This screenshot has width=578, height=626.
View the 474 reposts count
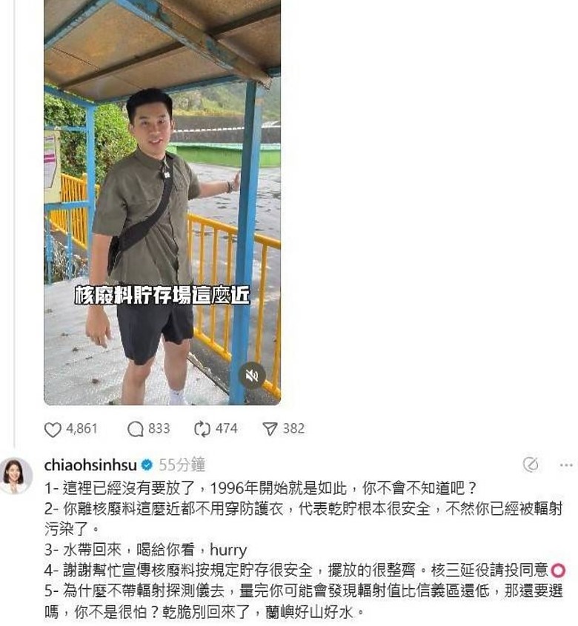[227, 429]
